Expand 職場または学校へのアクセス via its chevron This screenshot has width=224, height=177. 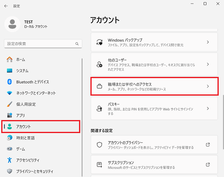click(x=208, y=86)
